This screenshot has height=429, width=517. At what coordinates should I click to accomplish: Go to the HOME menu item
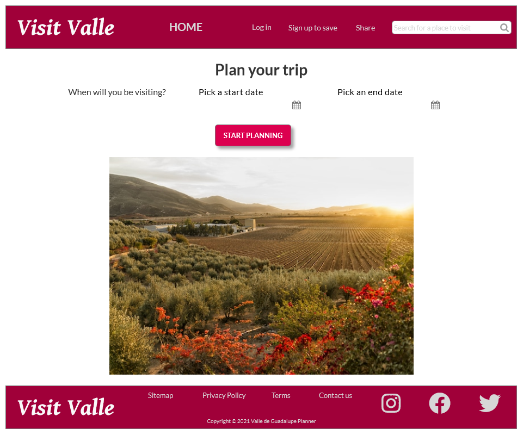point(186,27)
